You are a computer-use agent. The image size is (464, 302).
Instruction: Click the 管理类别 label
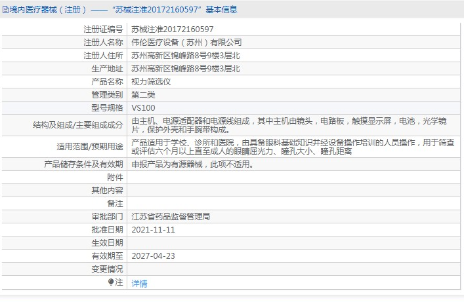107,95
